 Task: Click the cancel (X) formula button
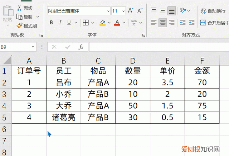coord(54,47)
